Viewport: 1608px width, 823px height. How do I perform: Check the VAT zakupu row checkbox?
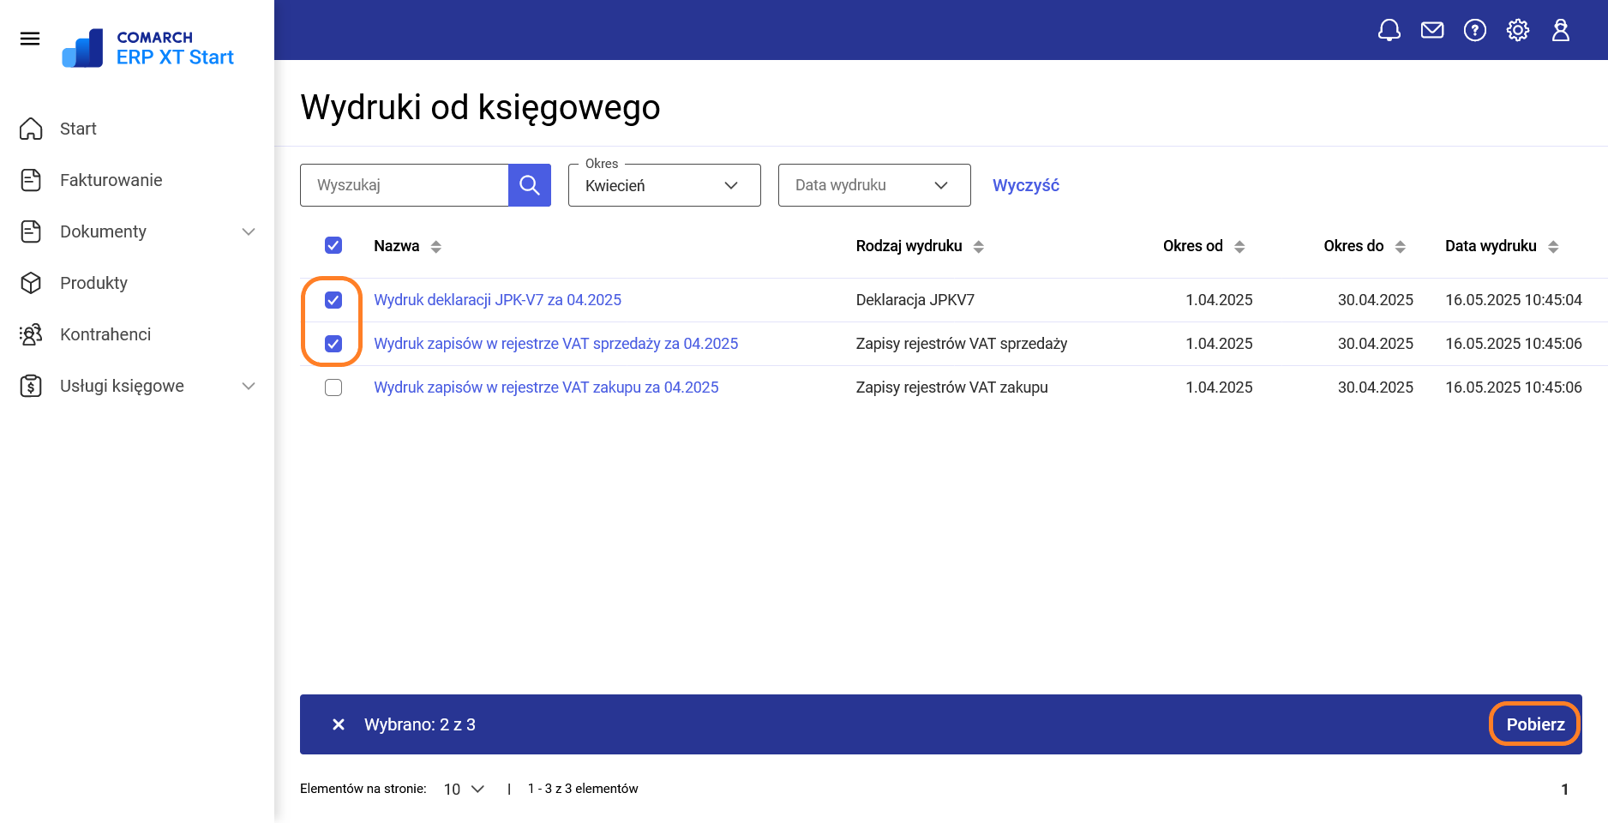(x=333, y=387)
